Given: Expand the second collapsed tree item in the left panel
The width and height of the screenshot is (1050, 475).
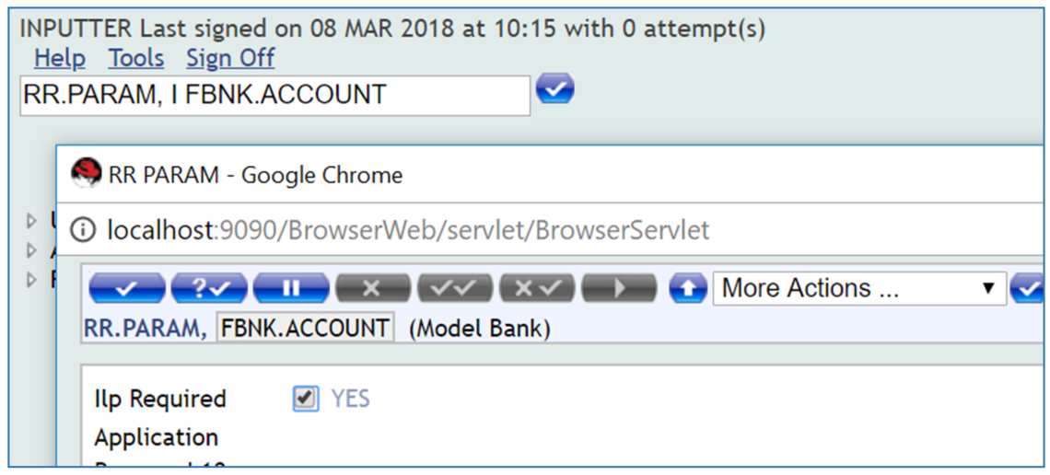Looking at the screenshot, I should pos(32,249).
